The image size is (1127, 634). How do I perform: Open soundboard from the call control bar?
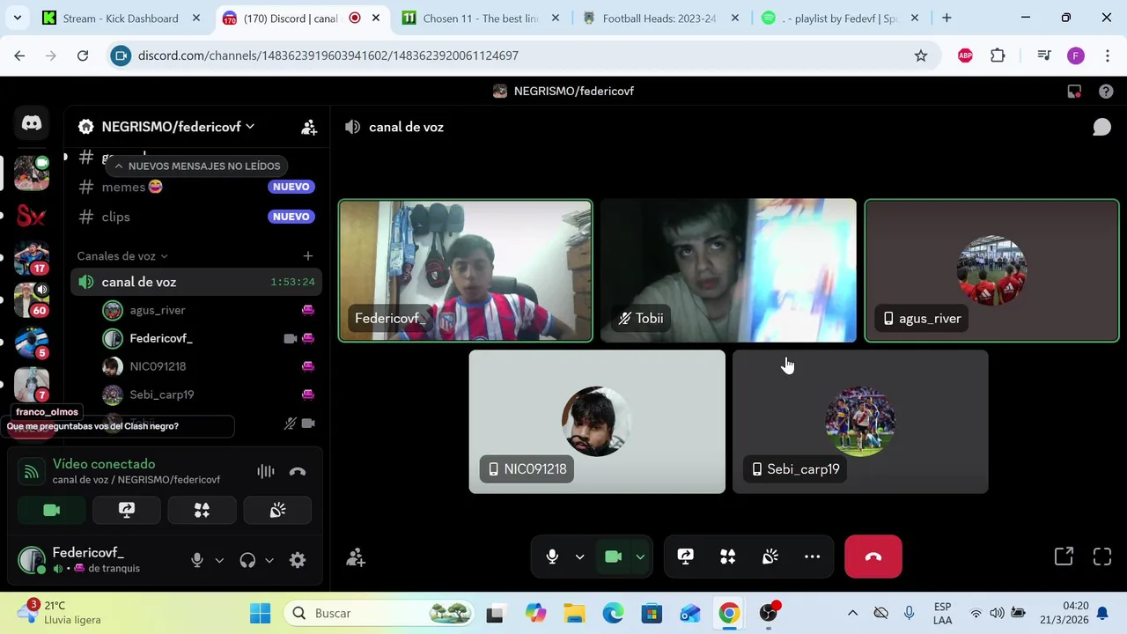[x=770, y=557]
